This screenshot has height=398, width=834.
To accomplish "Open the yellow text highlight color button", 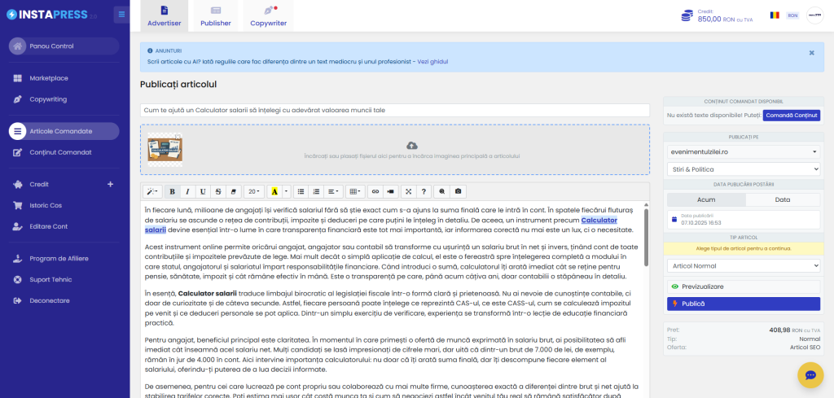I will pos(274,191).
